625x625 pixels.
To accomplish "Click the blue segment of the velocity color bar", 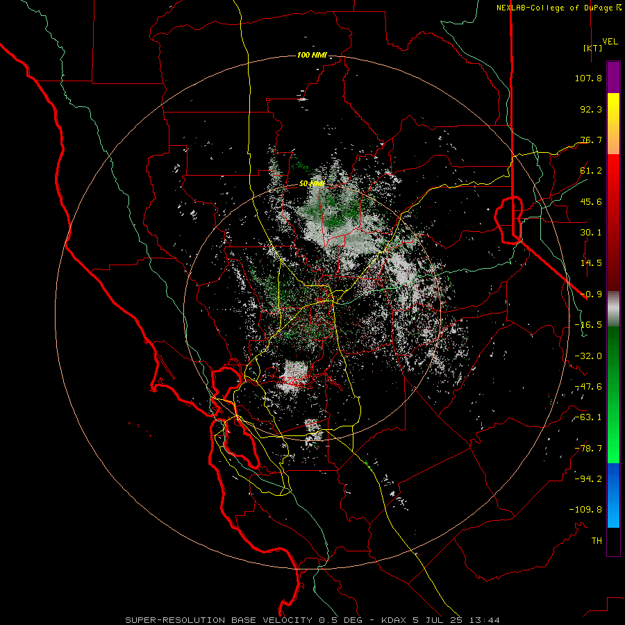I will (x=613, y=495).
